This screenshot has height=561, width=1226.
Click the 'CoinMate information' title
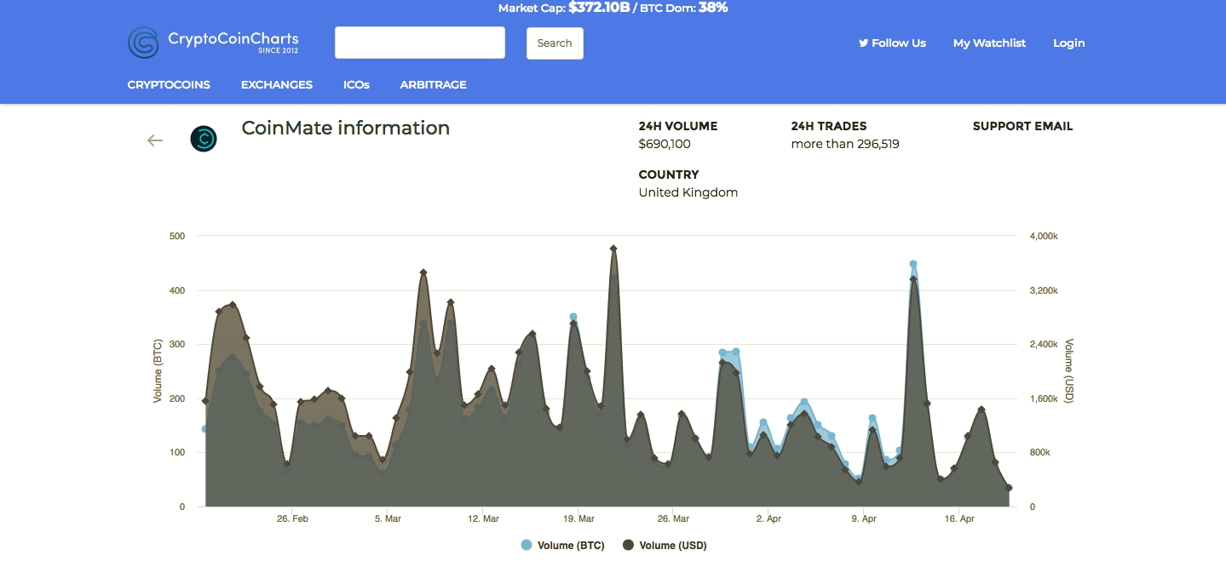coord(346,128)
